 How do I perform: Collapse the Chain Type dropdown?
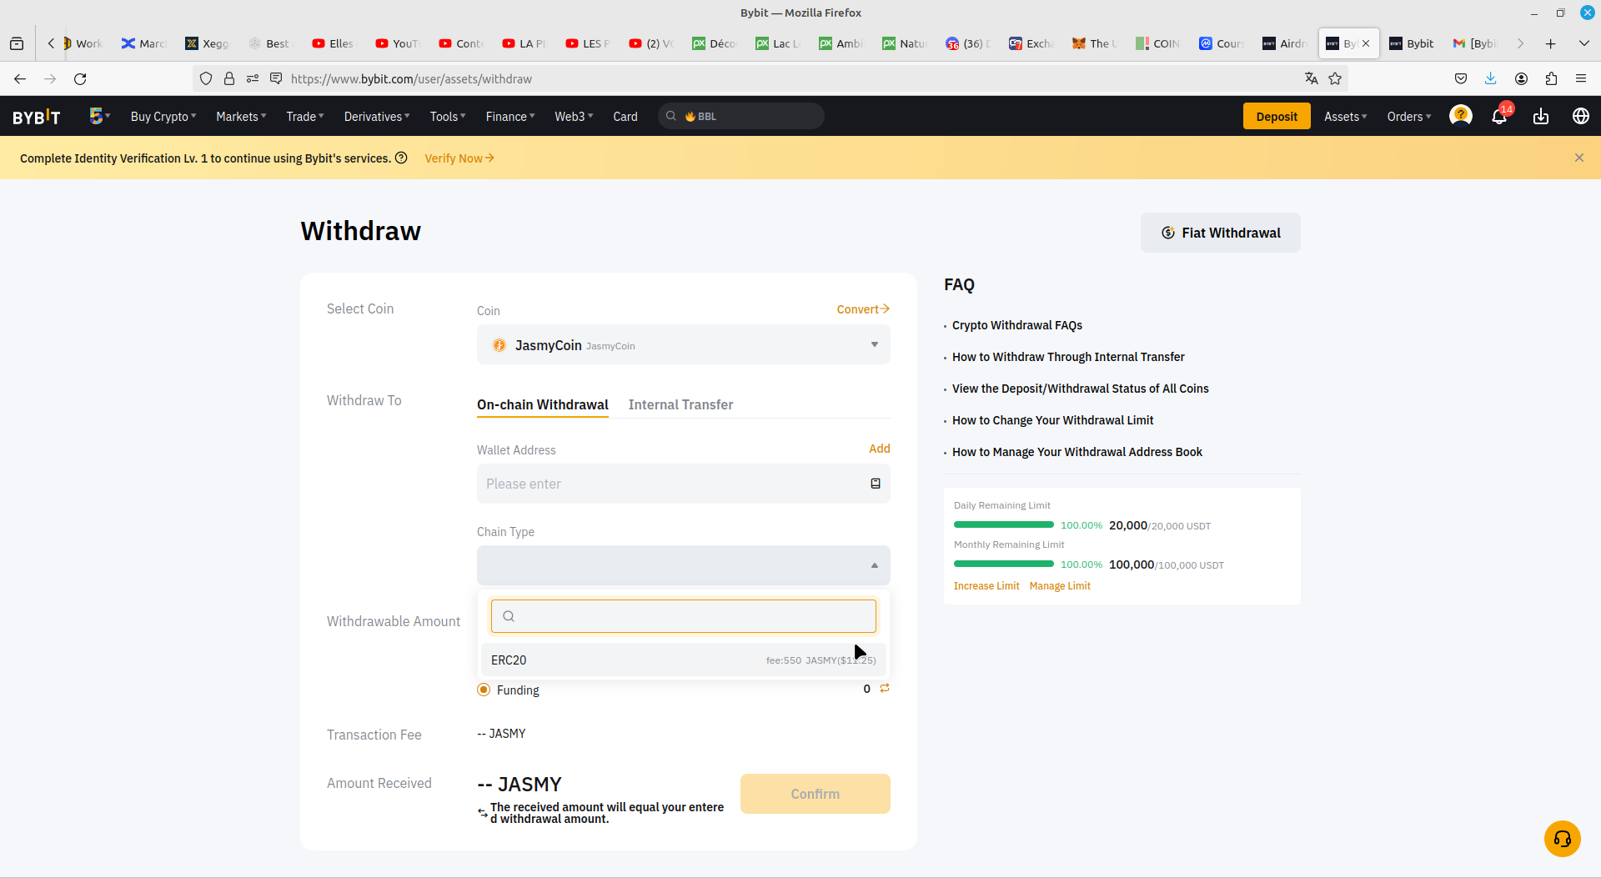pyautogui.click(x=684, y=565)
